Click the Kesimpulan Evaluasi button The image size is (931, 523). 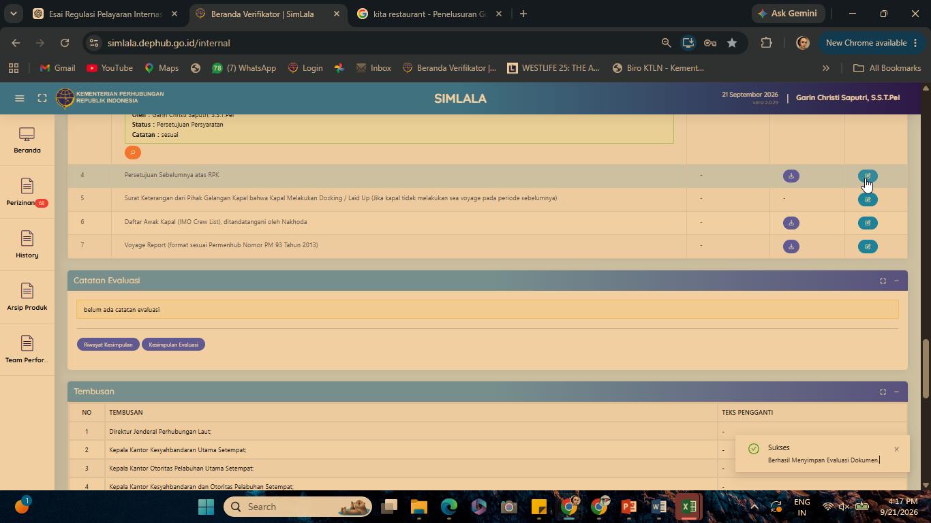click(x=174, y=345)
